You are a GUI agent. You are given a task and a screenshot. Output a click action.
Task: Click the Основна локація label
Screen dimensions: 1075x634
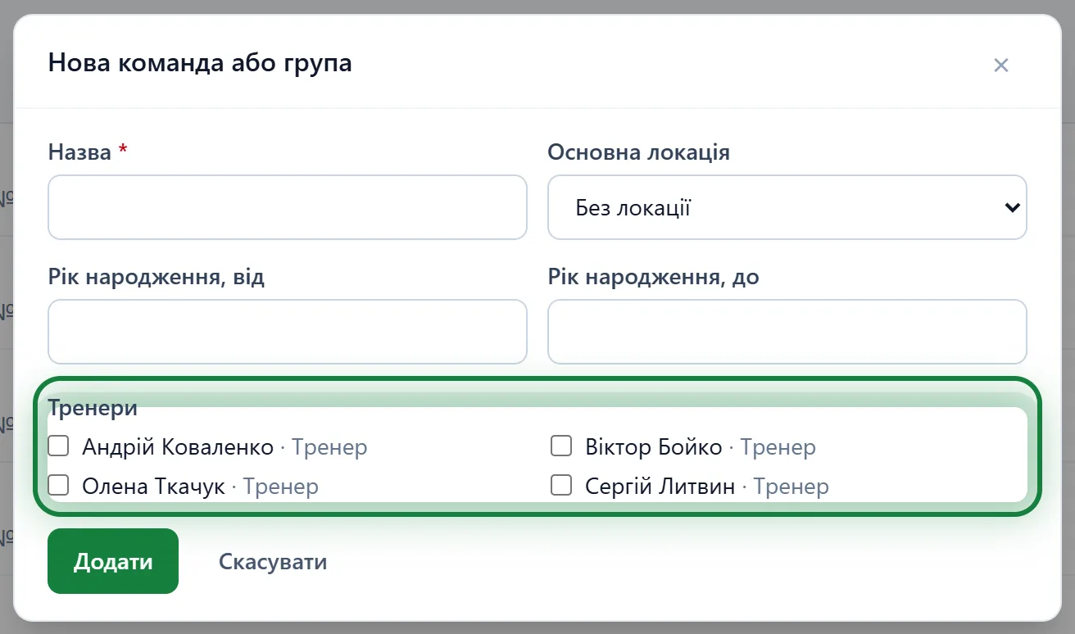click(639, 152)
